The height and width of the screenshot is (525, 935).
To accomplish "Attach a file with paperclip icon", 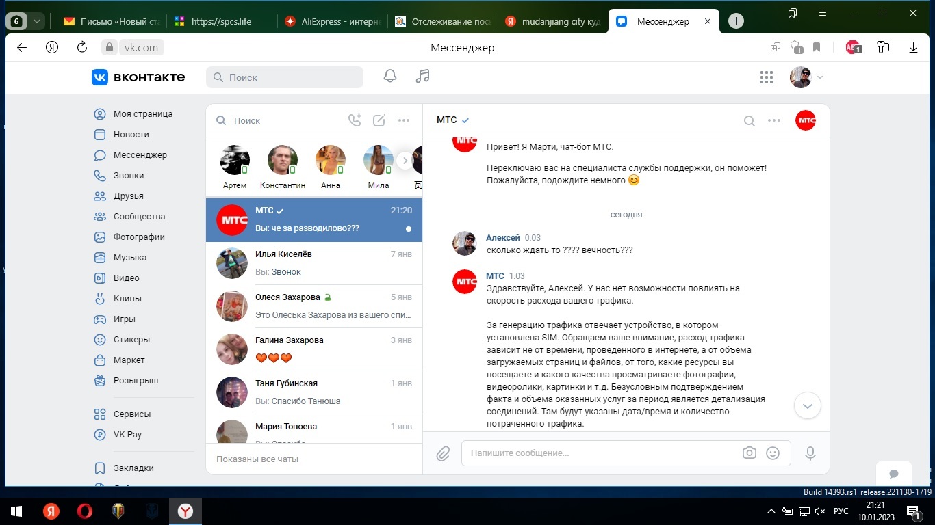I will point(443,453).
